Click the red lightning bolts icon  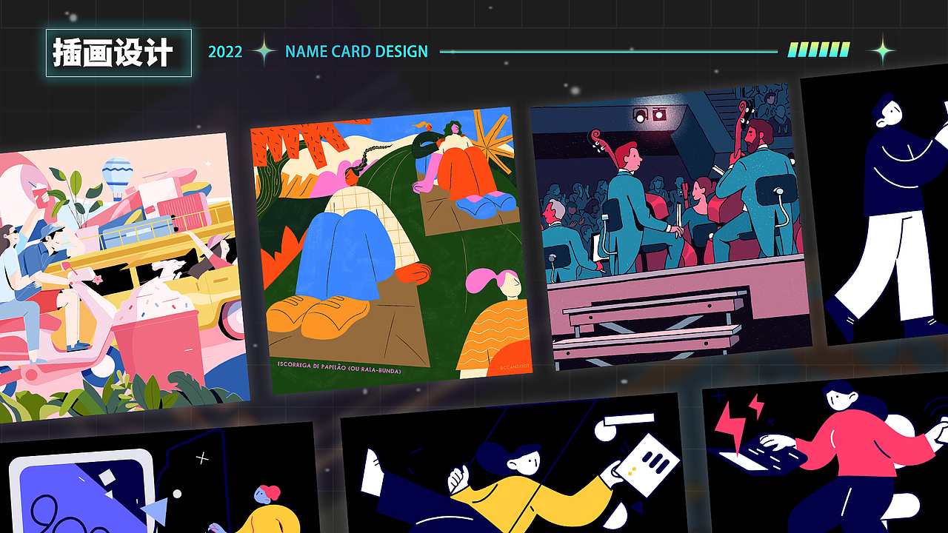click(741, 422)
